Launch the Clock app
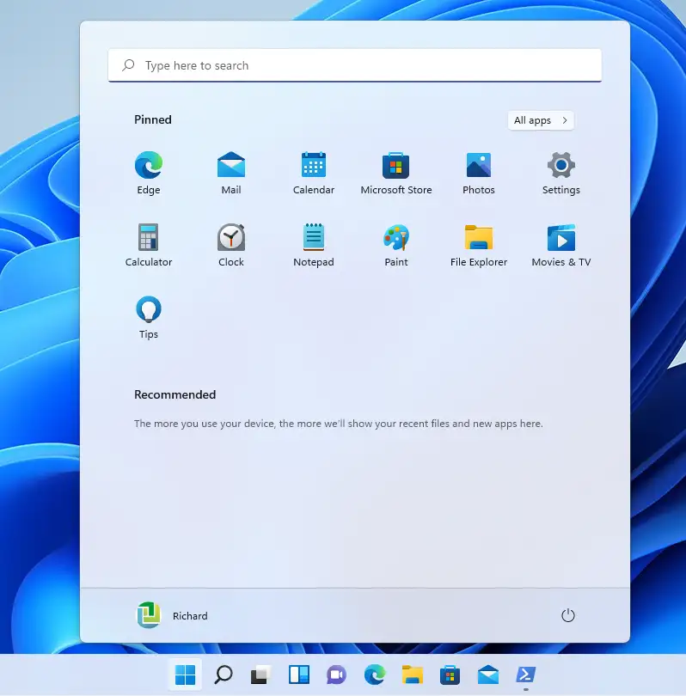 click(231, 246)
